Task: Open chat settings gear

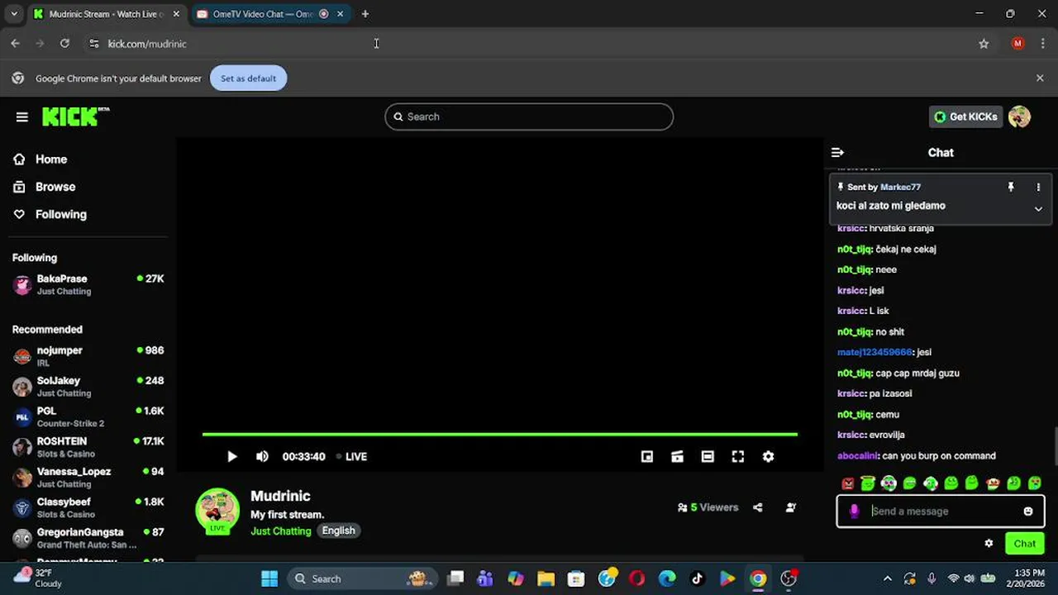Action: click(x=989, y=543)
